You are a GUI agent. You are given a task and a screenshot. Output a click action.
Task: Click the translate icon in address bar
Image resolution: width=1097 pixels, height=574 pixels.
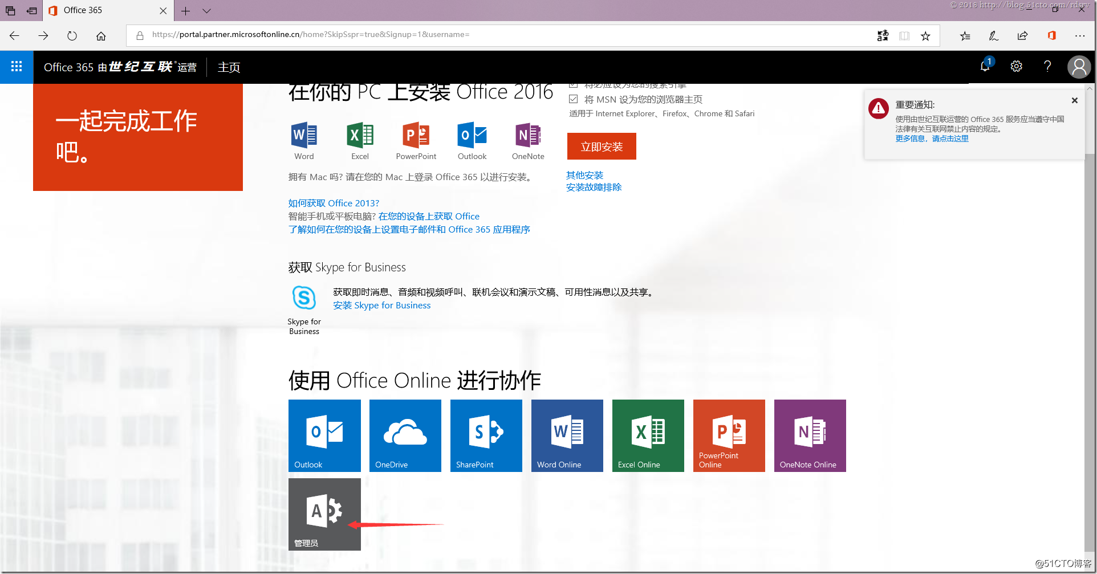point(883,36)
